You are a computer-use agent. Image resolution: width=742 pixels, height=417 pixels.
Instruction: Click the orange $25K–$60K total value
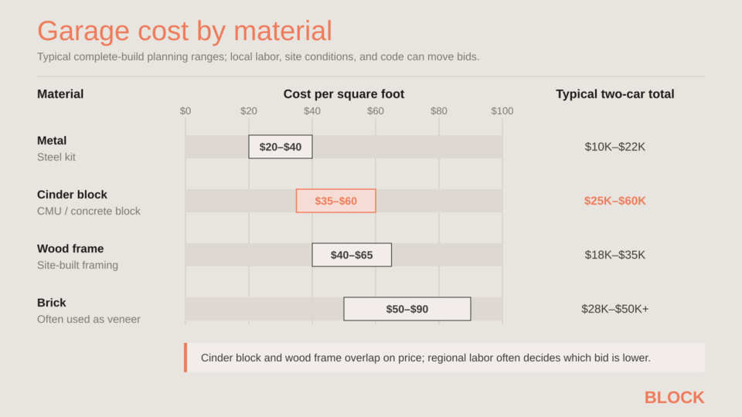614,201
